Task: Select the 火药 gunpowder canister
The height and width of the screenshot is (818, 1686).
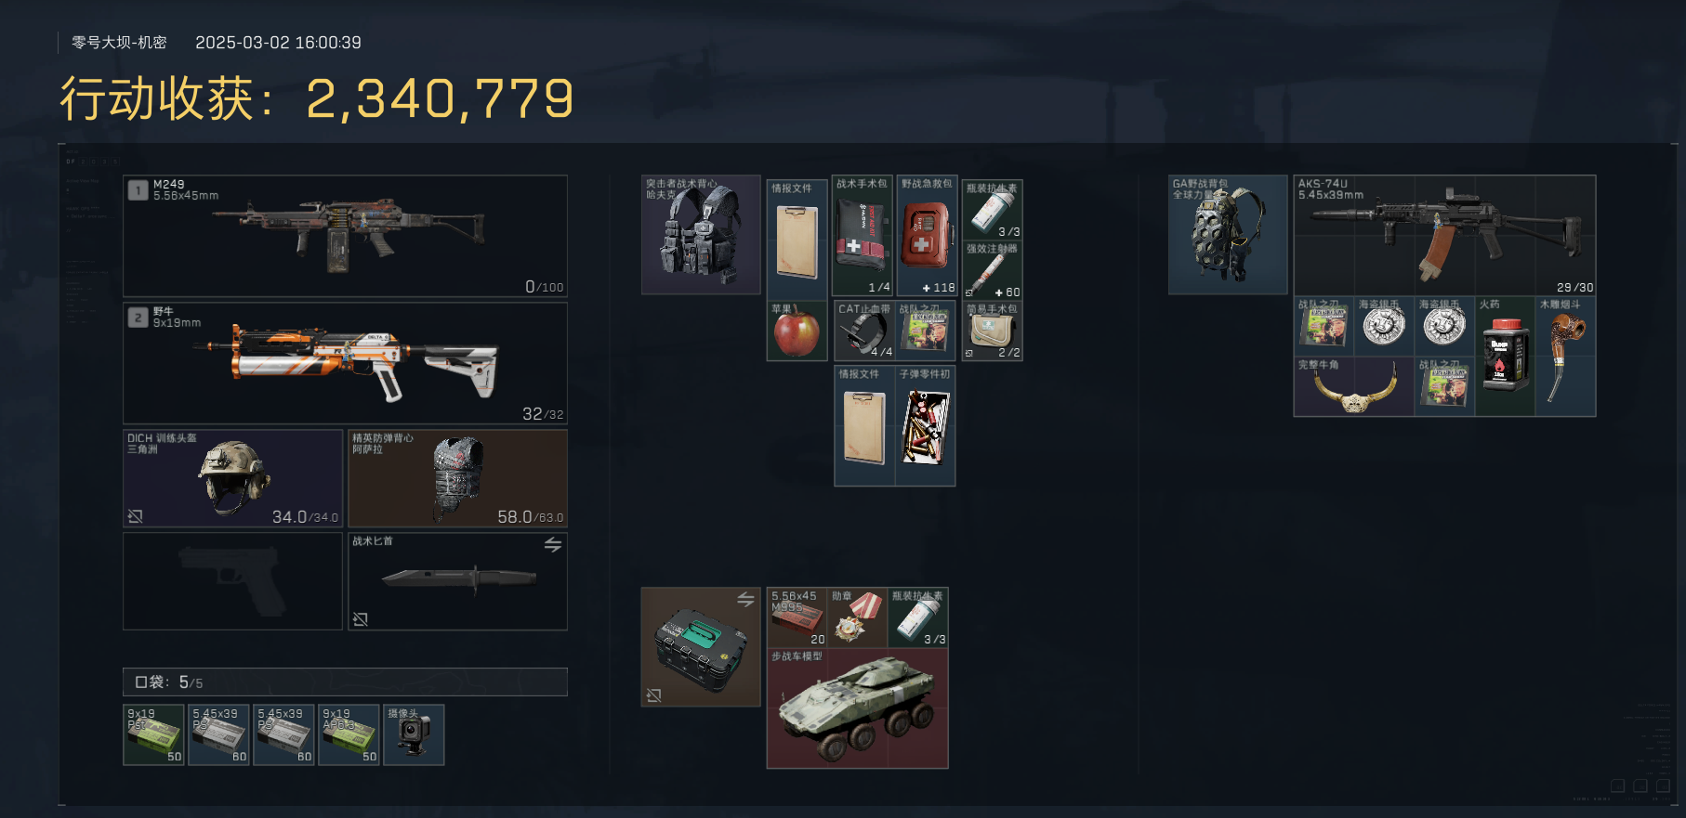Action: pos(1505,357)
